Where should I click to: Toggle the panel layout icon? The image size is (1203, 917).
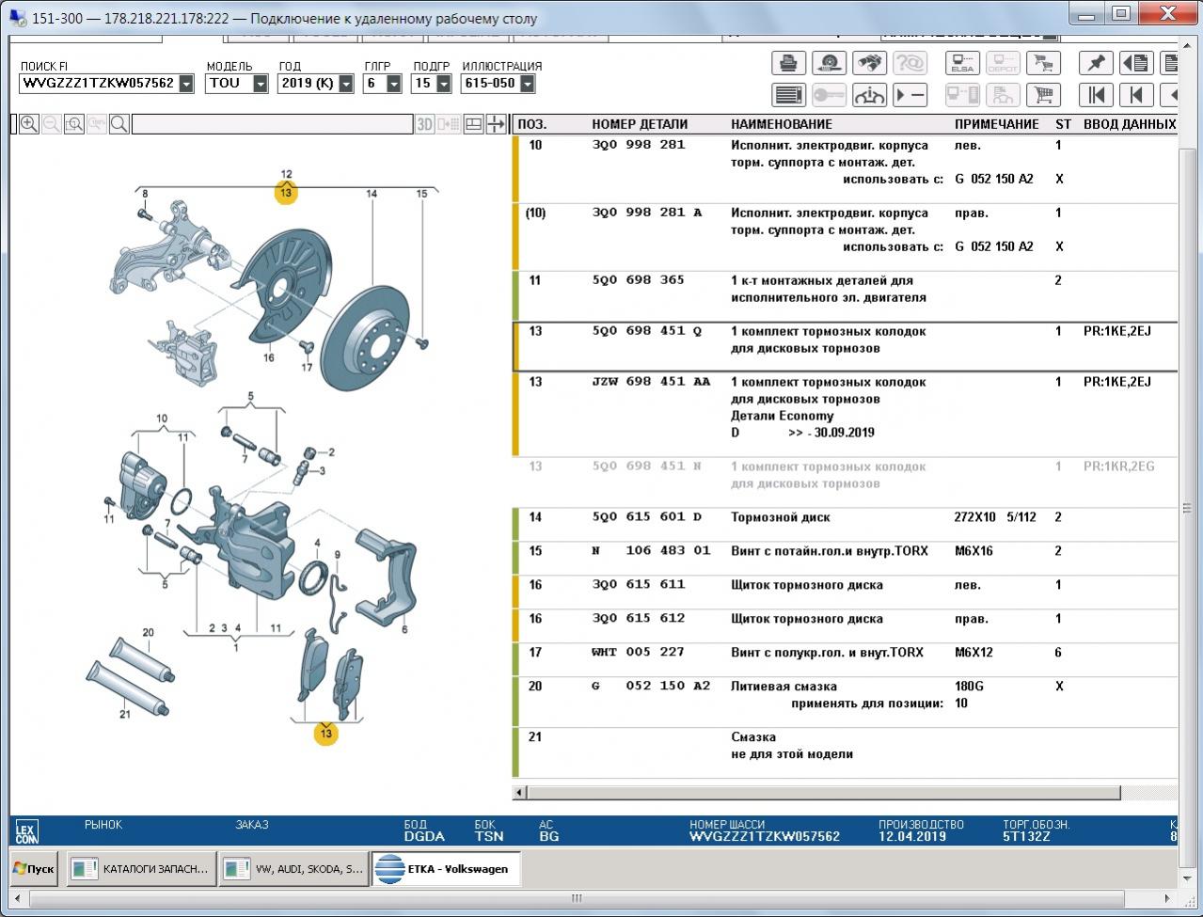click(473, 124)
